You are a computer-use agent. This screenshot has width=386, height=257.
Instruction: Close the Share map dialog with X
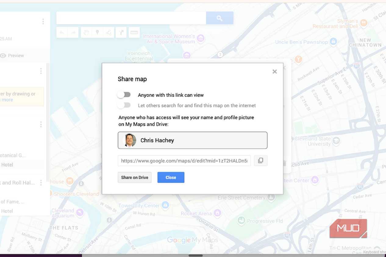[x=274, y=72]
